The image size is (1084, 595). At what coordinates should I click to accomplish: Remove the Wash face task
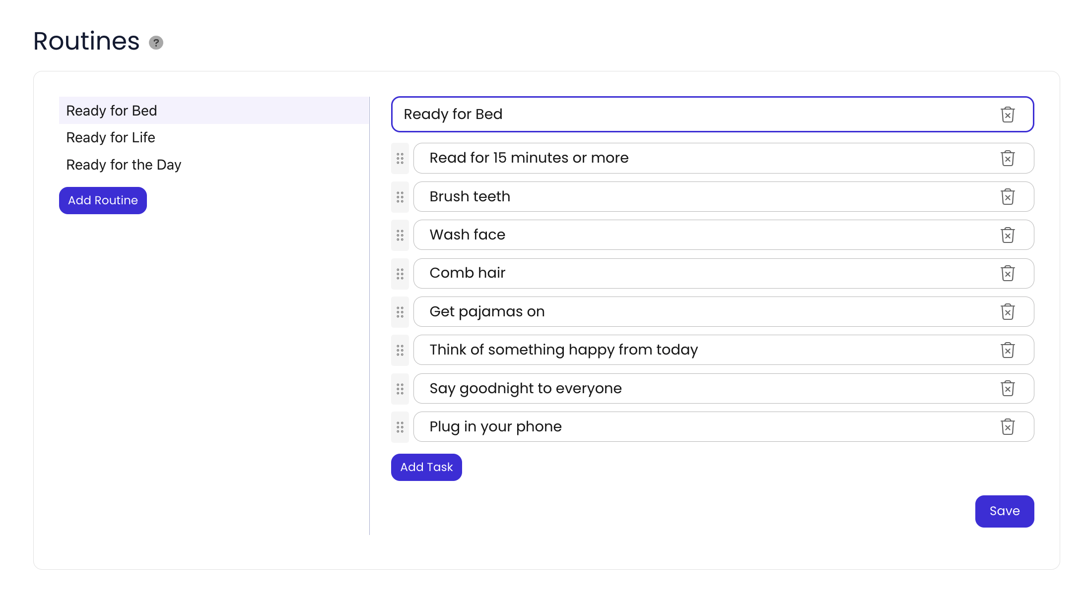(x=1007, y=235)
